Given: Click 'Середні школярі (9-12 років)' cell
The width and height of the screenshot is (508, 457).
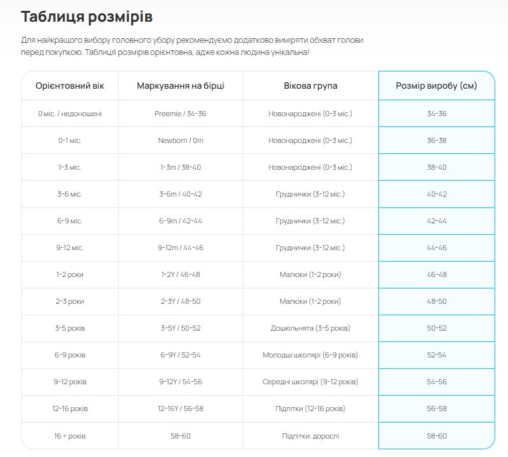Looking at the screenshot, I should [310, 382].
